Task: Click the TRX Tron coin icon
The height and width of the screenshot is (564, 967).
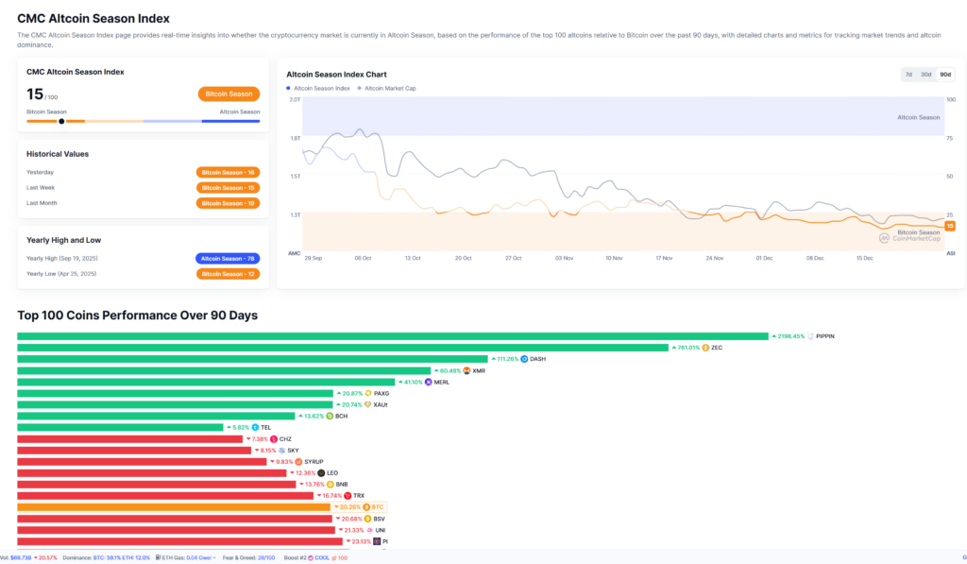Action: [x=348, y=495]
